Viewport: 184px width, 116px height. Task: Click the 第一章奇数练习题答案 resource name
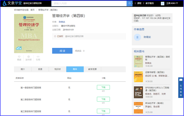point(31,88)
